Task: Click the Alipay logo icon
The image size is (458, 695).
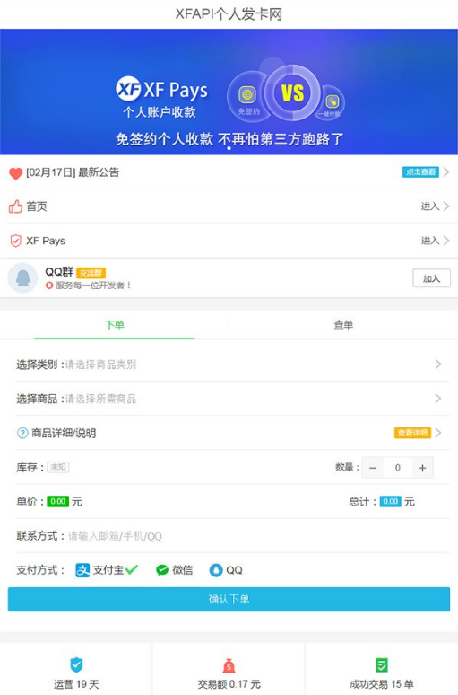Action: click(x=82, y=570)
